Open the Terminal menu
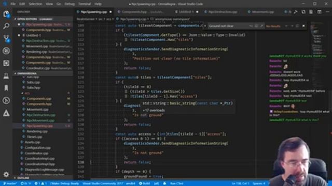The image size is (332, 186). (85, 4)
